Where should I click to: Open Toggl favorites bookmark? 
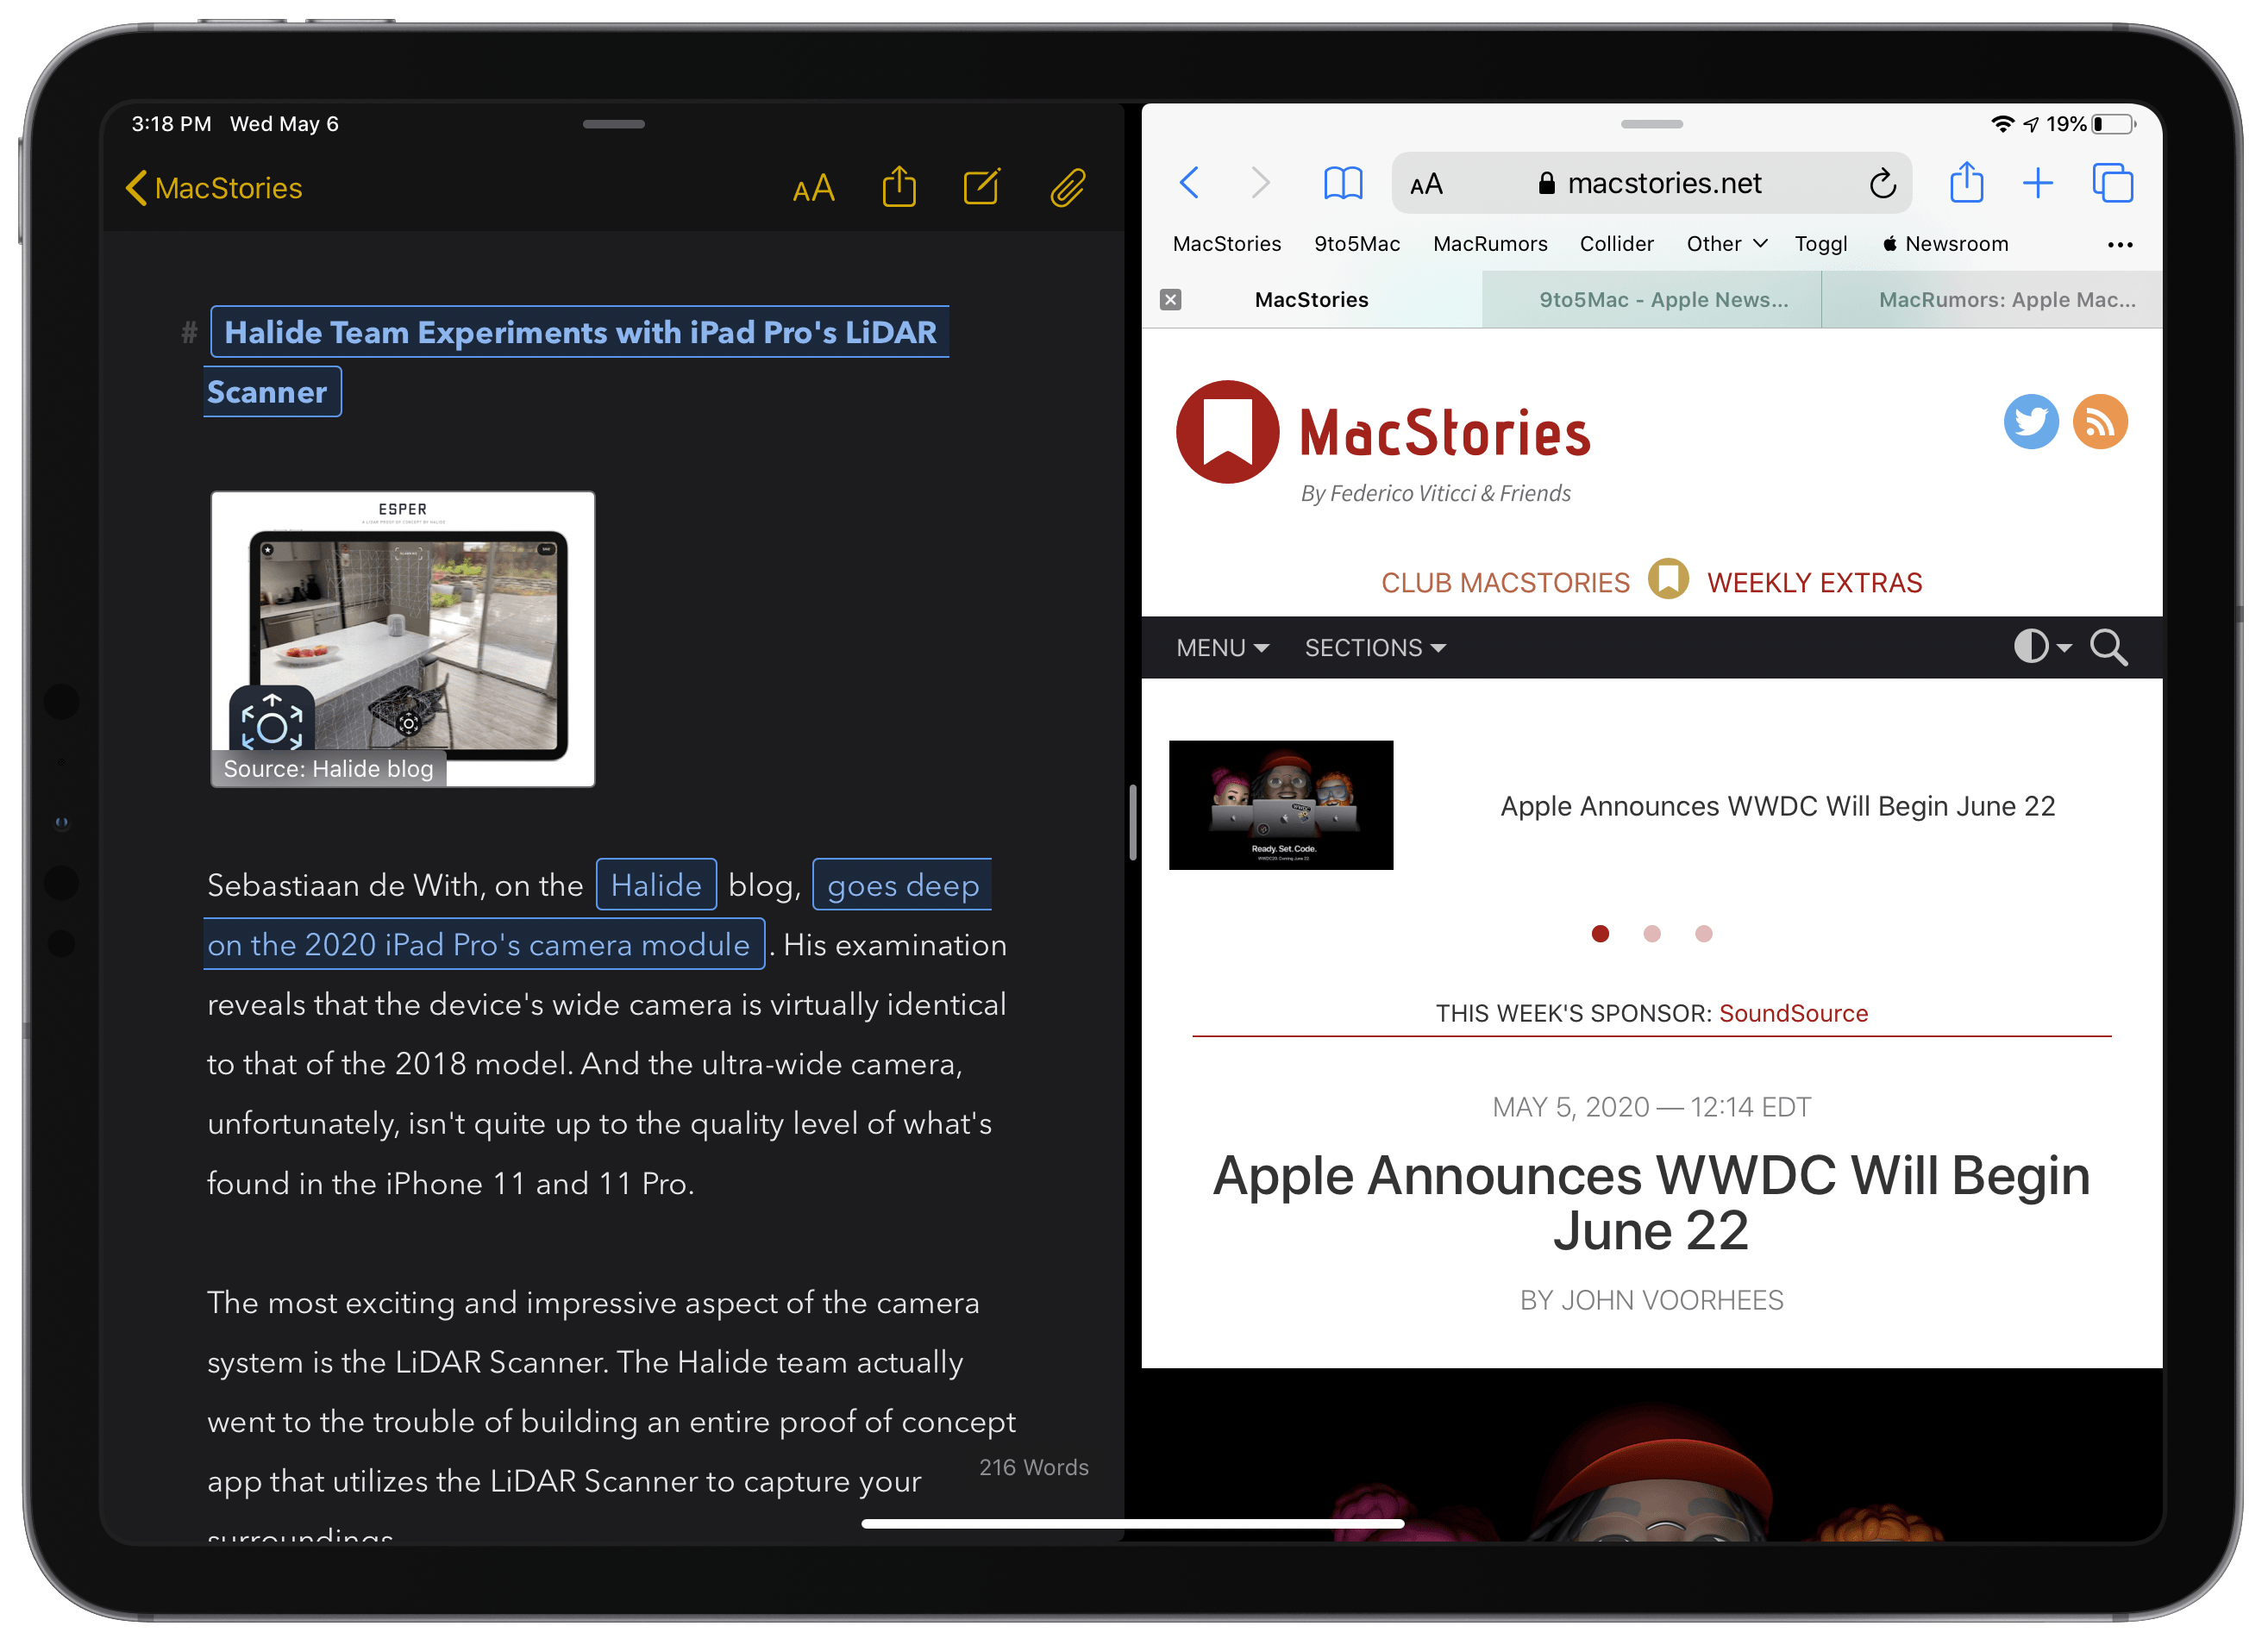(x=1820, y=244)
